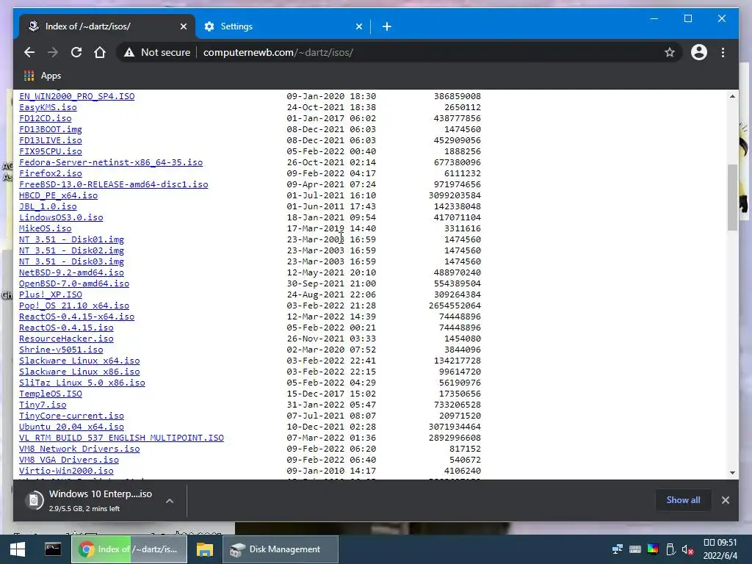Image resolution: width=752 pixels, height=564 pixels.
Task: Open the Firefox2.iso link
Action: [x=51, y=173]
